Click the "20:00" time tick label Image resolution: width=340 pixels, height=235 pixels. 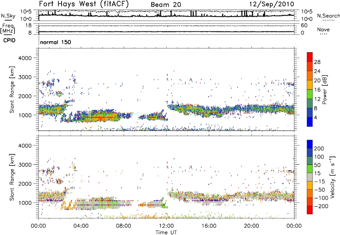(x=252, y=226)
